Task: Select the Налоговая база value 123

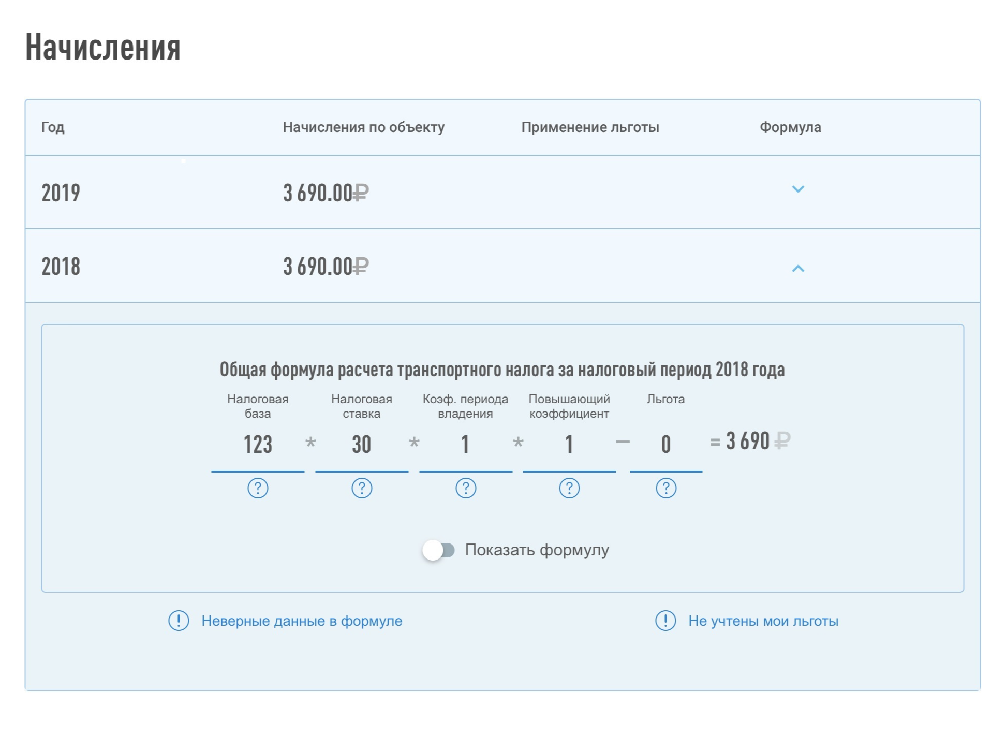Action: point(258,445)
